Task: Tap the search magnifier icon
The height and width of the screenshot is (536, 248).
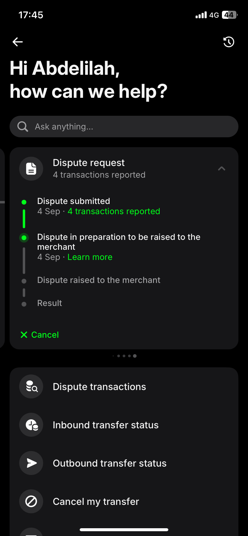Action: coord(23,127)
